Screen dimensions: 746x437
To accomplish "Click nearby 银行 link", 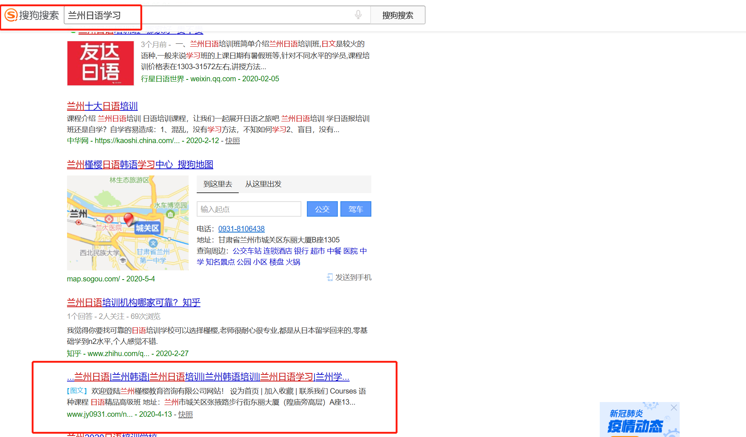I will (301, 251).
